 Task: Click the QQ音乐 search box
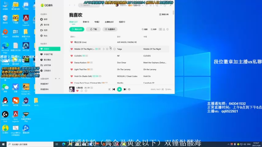89,5
